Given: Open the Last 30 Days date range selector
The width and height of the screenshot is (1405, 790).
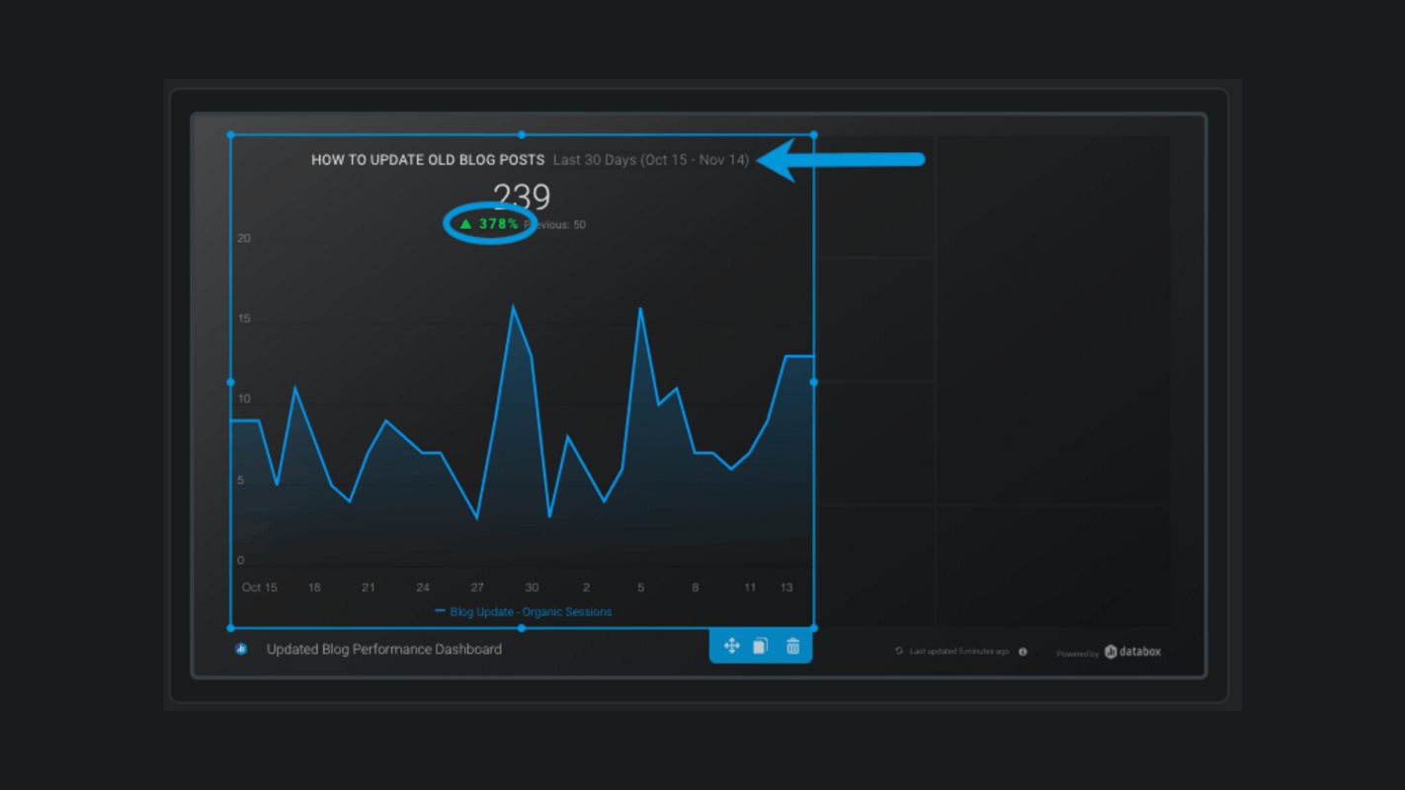Looking at the screenshot, I should [652, 159].
